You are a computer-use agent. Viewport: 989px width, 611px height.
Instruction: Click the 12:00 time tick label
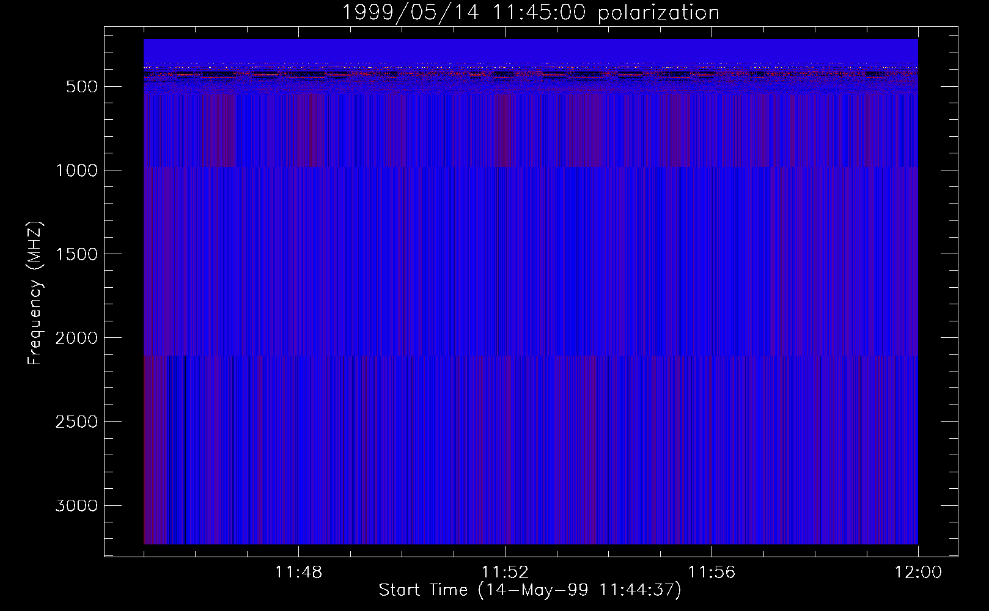pyautogui.click(x=918, y=573)
